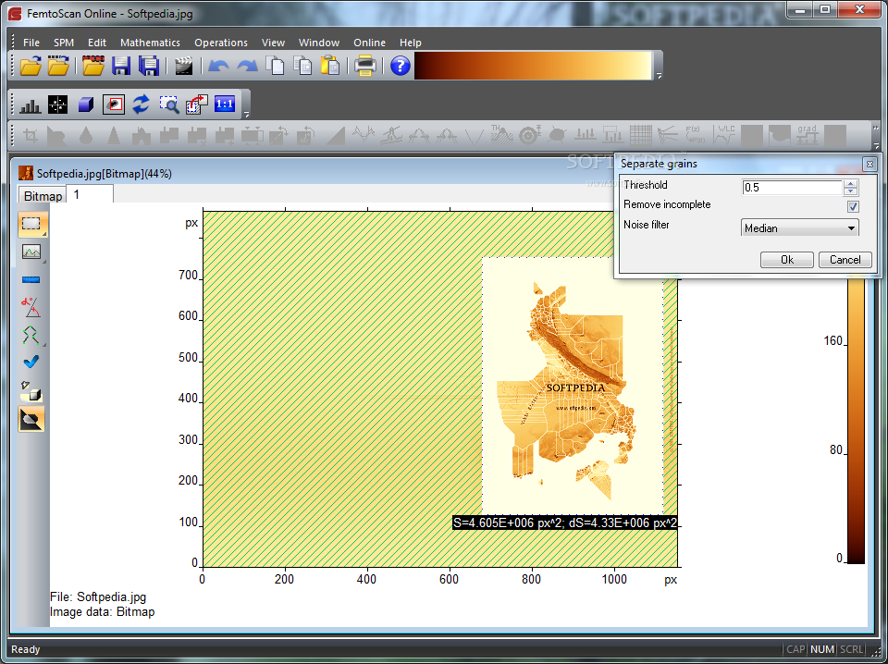Click the black Fourier spectrum icon

[57, 105]
